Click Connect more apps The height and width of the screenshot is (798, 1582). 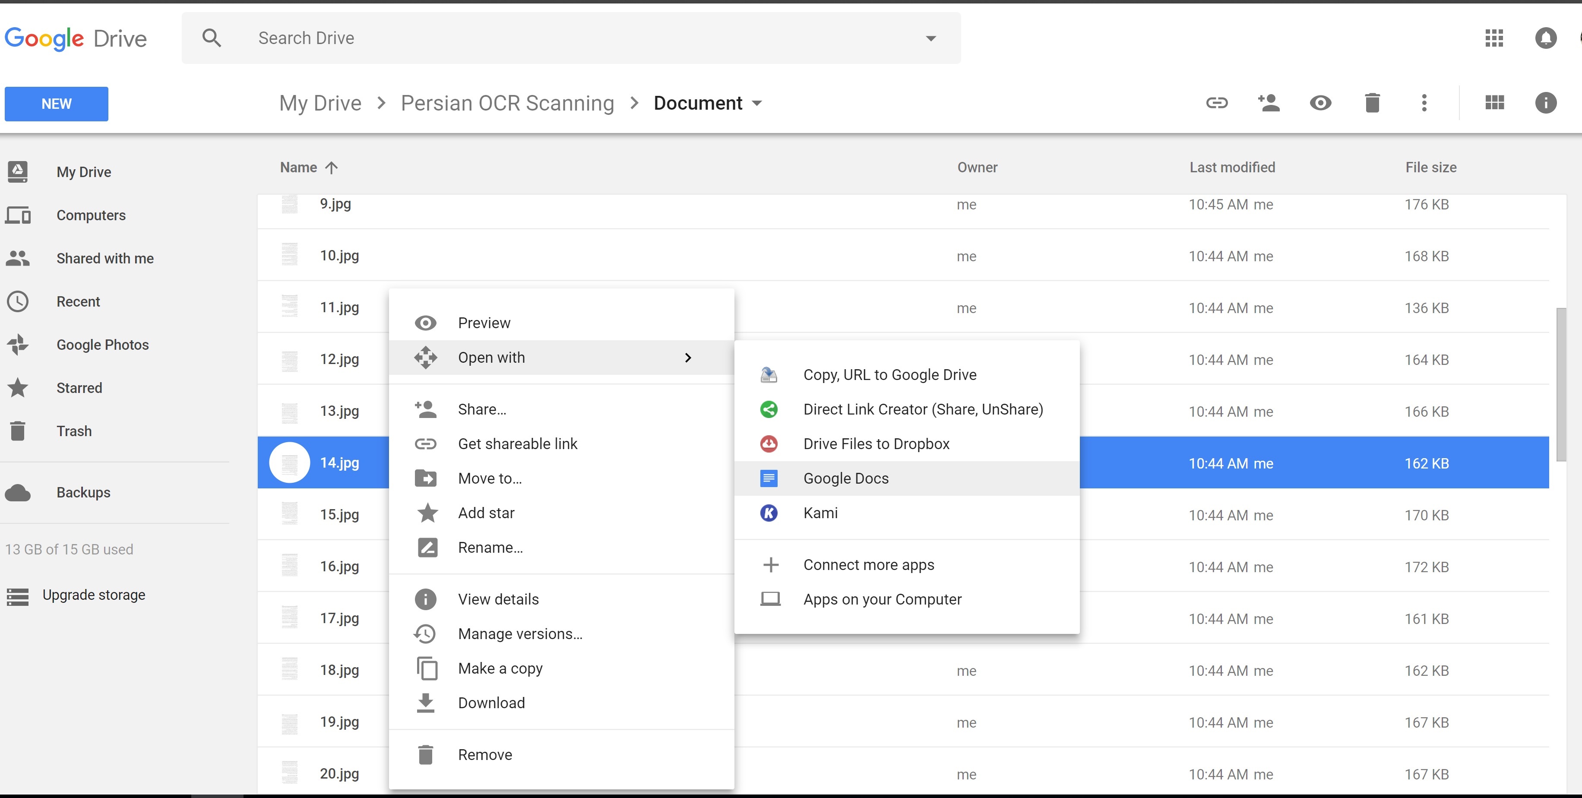pyautogui.click(x=907, y=564)
